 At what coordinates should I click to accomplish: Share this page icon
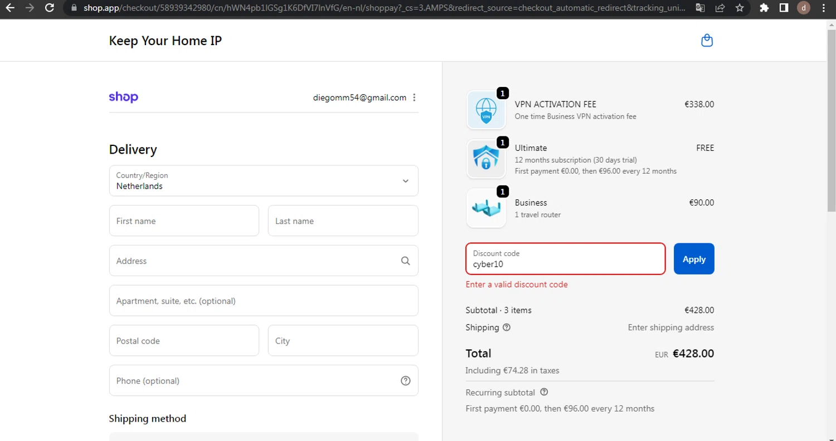click(720, 8)
